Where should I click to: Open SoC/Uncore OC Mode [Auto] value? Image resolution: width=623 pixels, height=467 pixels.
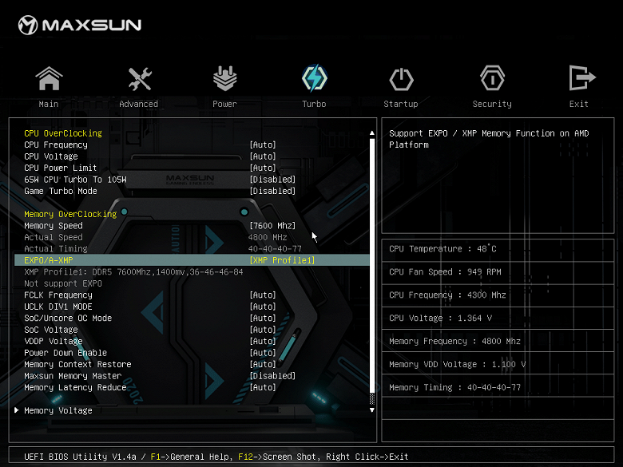click(263, 318)
